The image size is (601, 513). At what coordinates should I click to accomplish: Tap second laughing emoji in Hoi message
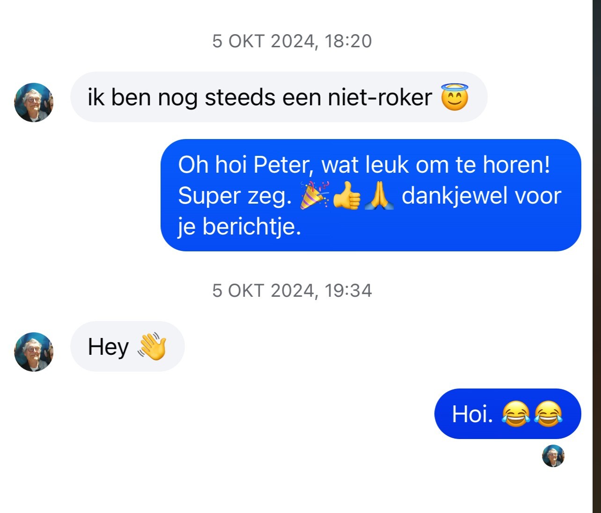pos(548,414)
